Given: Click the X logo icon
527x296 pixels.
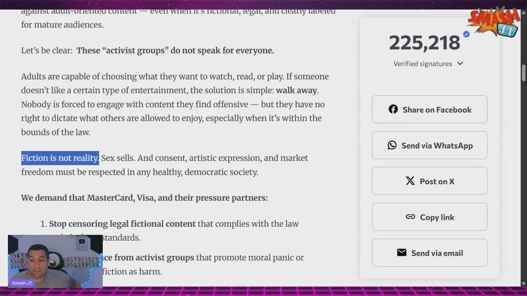Looking at the screenshot, I should [x=410, y=181].
